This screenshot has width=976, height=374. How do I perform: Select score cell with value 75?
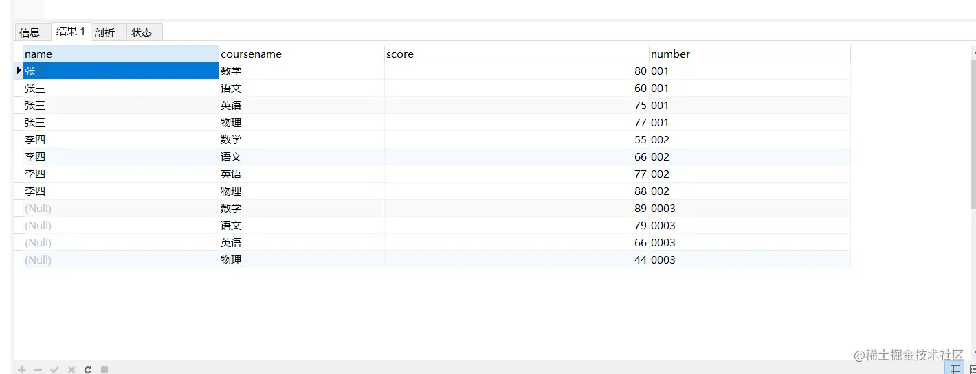coord(517,105)
